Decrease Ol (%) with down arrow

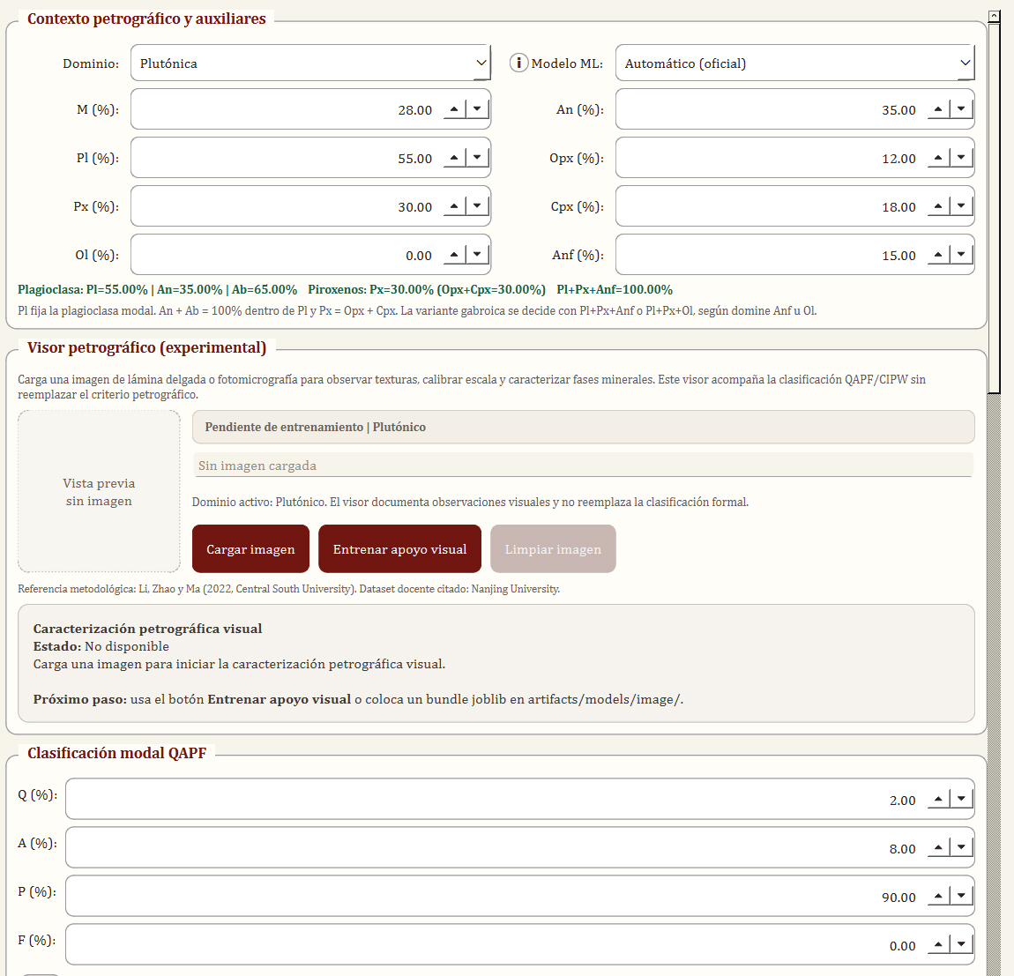[x=477, y=254]
